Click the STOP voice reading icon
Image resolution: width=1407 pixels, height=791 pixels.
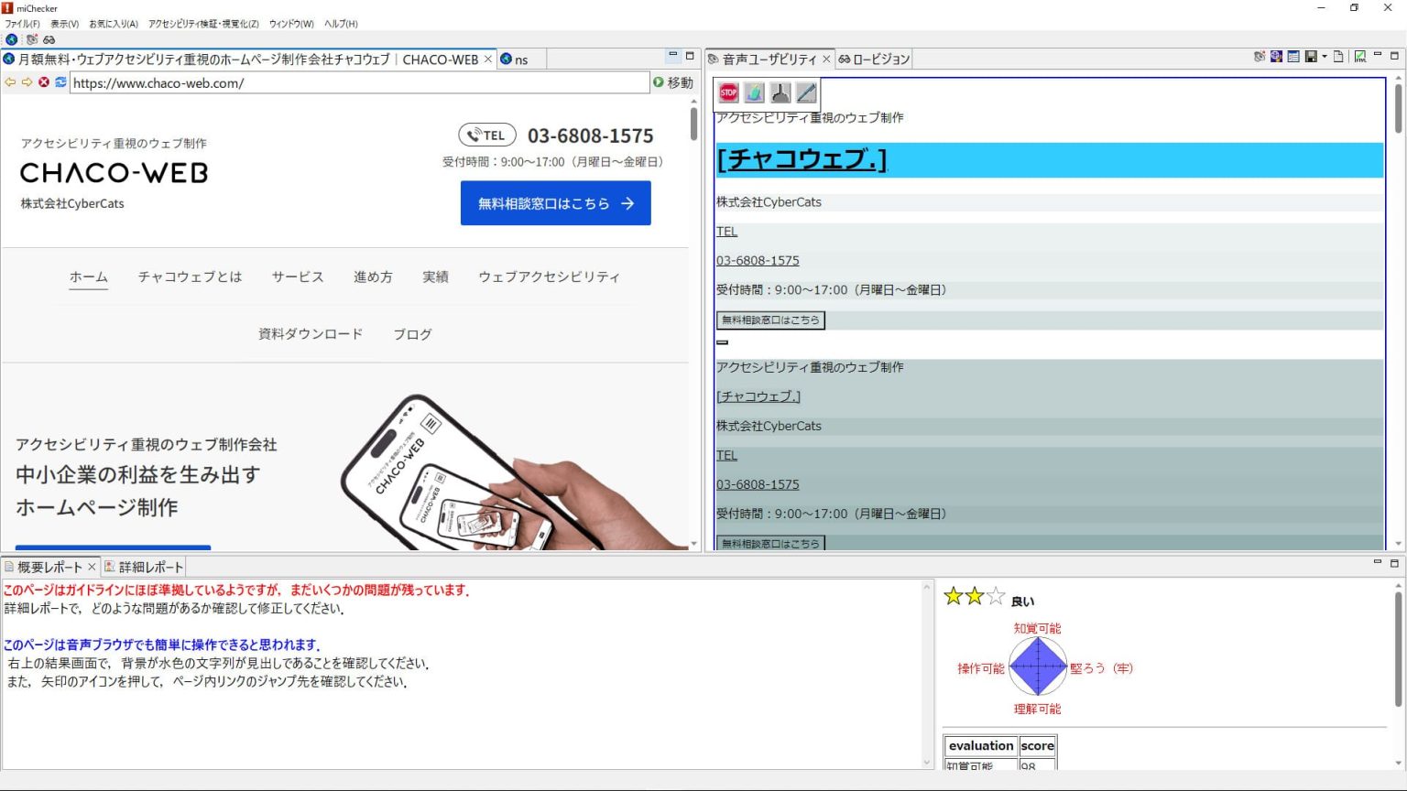point(728,92)
